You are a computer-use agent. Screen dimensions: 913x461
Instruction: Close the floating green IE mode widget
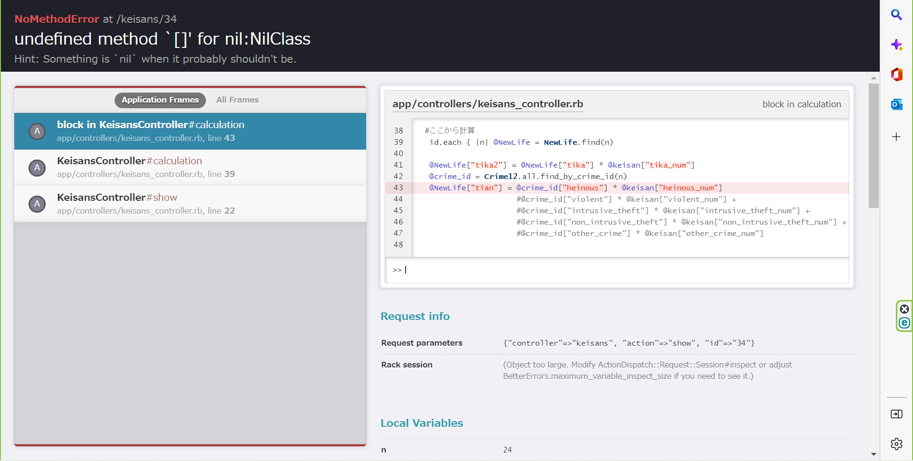click(904, 309)
